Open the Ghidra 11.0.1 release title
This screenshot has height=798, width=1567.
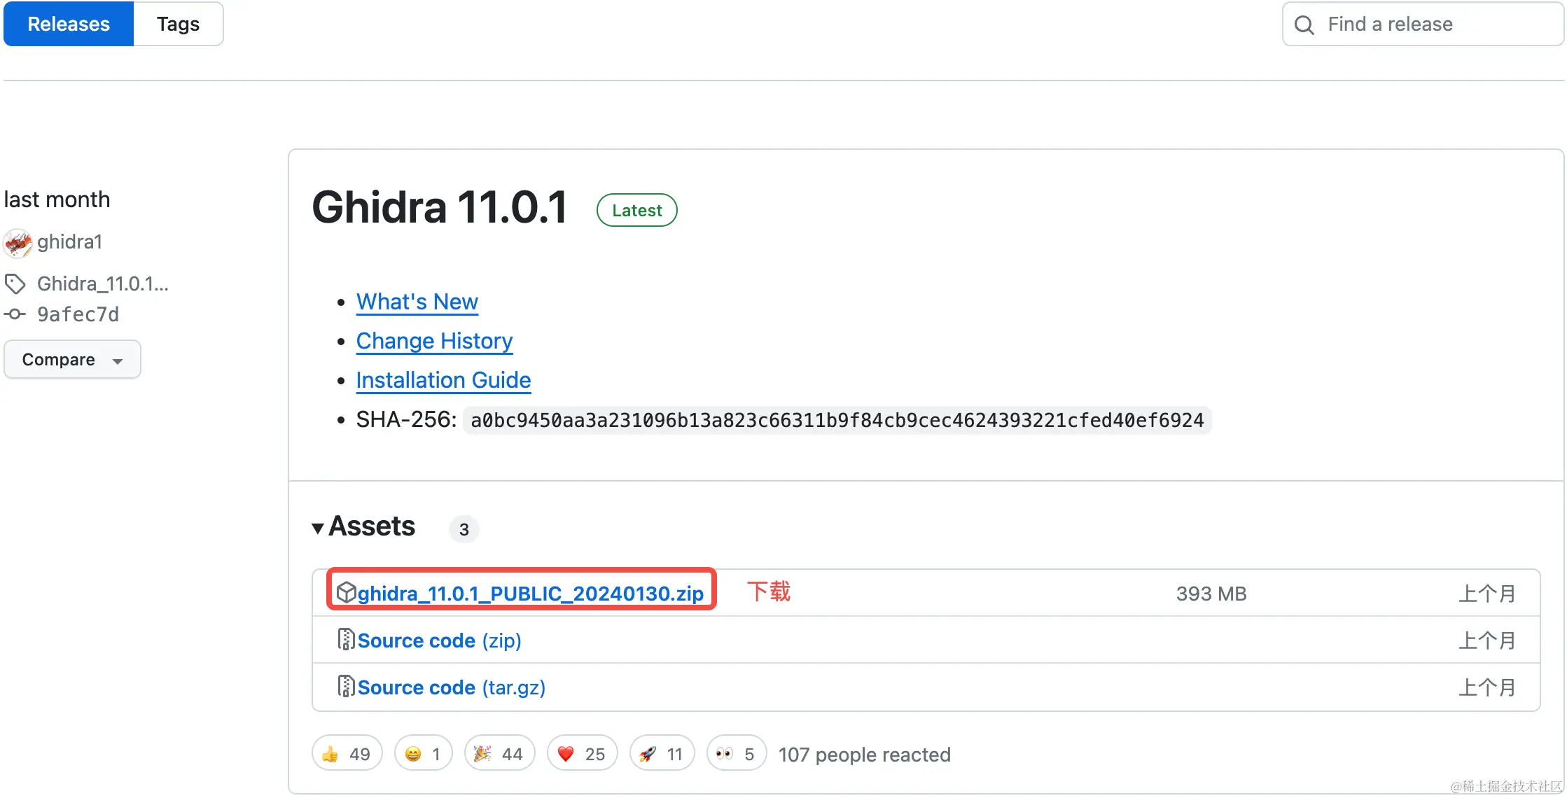(x=440, y=208)
